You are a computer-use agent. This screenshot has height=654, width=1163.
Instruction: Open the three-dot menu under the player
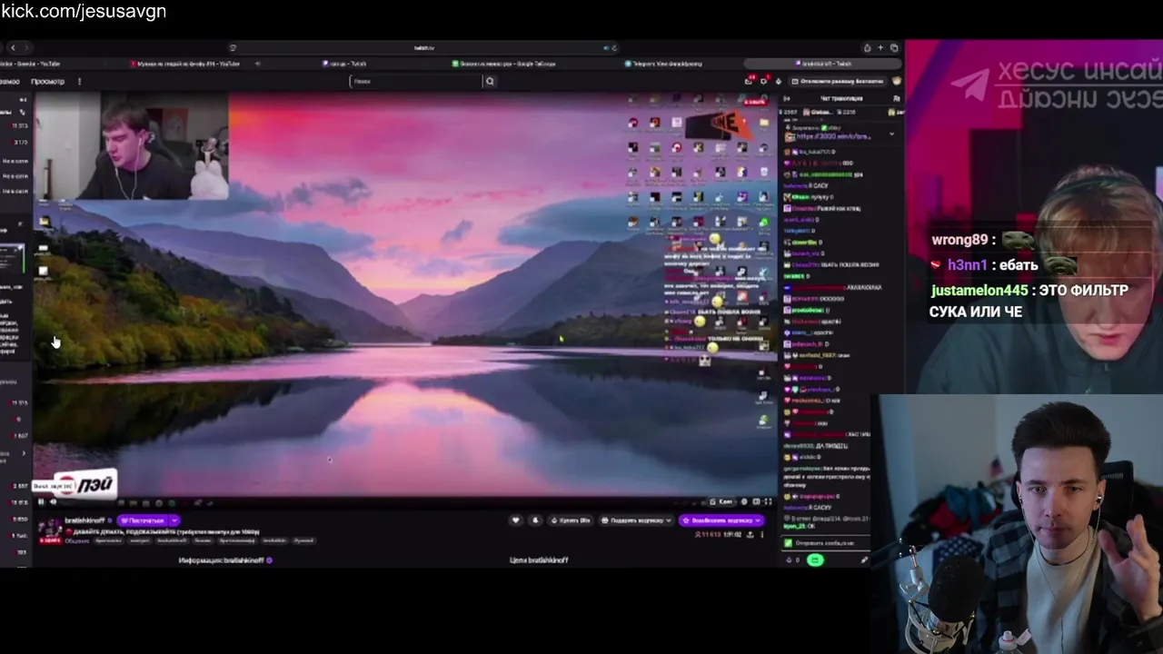pos(761,535)
